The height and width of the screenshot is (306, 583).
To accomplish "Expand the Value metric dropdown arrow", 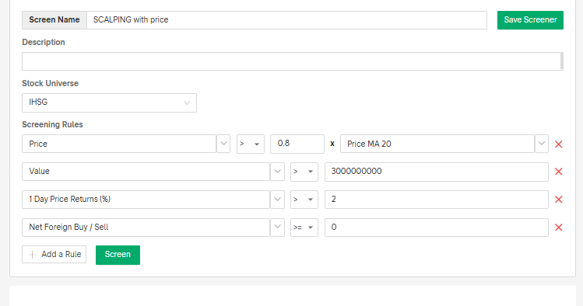I will (277, 172).
